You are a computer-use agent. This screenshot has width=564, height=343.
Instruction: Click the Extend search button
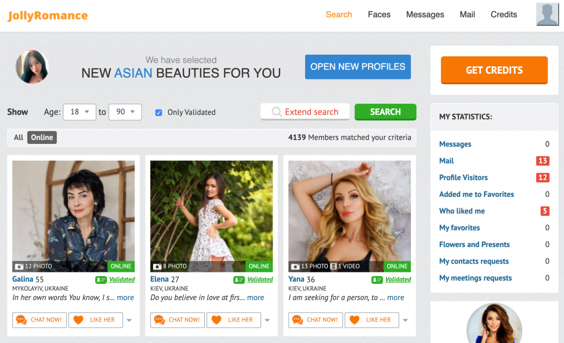(x=305, y=112)
